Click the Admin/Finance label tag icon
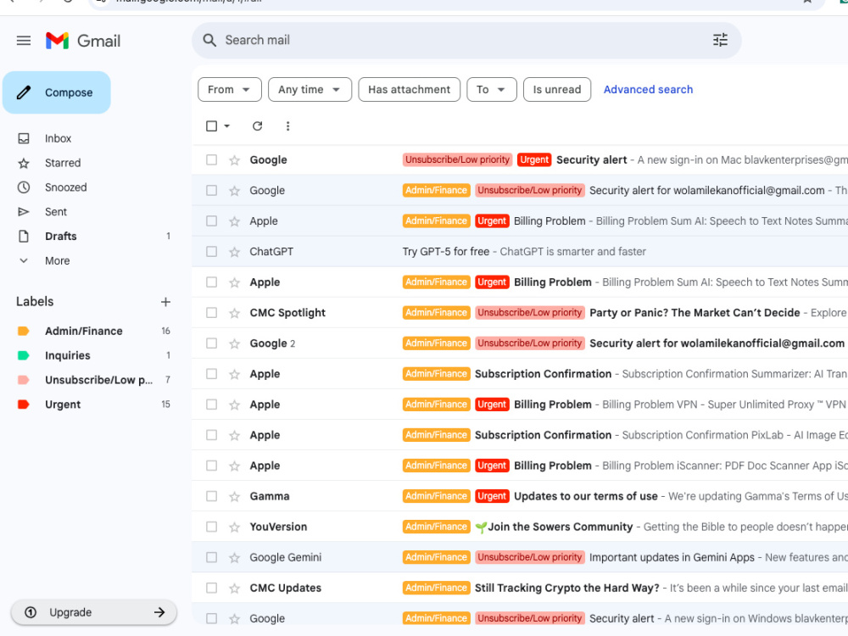 (x=23, y=331)
